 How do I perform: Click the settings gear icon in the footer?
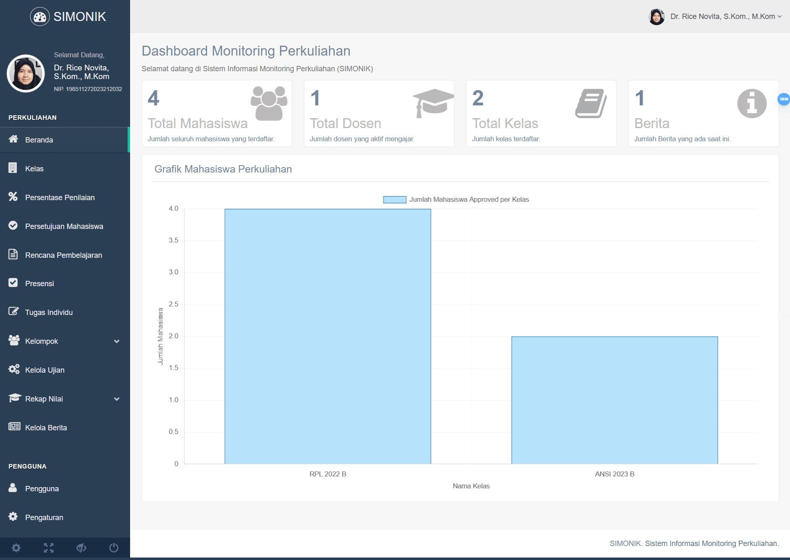(16, 548)
